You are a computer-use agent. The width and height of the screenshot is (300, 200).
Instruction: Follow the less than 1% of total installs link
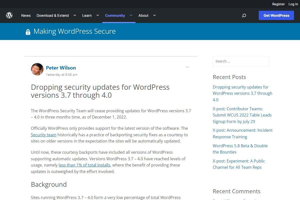click(84, 165)
